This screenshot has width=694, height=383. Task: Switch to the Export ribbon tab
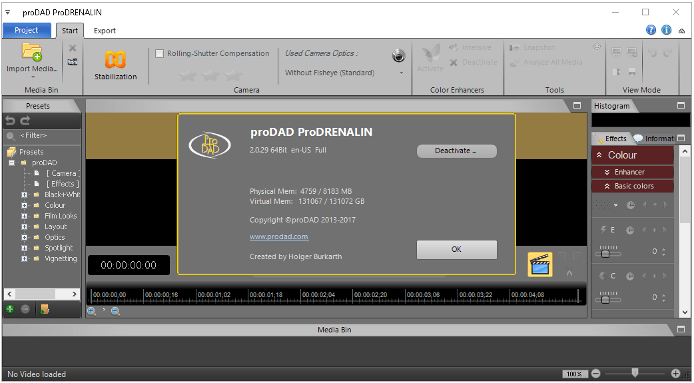click(105, 31)
